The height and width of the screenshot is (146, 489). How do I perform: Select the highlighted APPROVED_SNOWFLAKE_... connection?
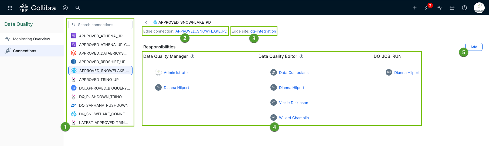[x=100, y=70]
